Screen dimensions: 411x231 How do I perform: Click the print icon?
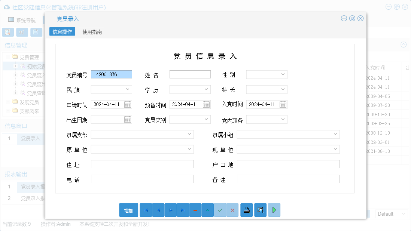point(246,210)
